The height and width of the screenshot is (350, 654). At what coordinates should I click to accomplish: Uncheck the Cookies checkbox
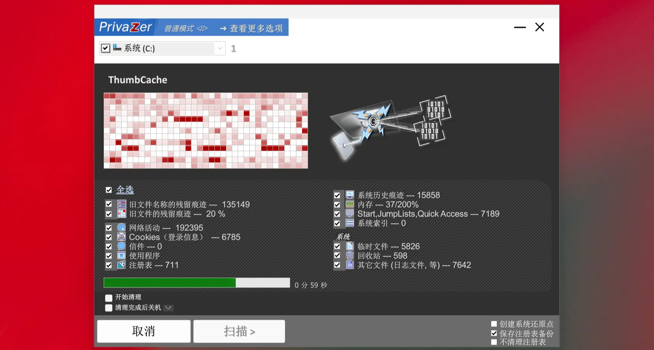tap(109, 237)
